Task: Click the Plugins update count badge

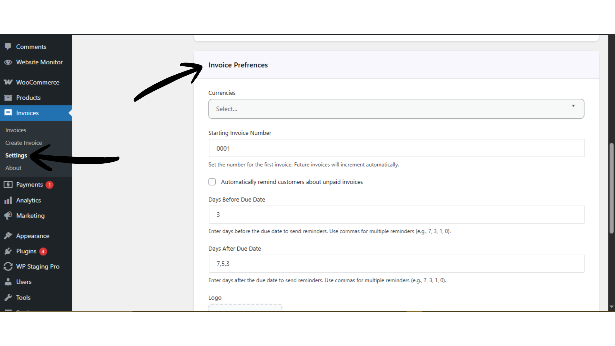Action: tap(43, 251)
